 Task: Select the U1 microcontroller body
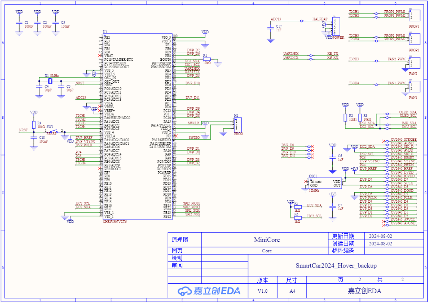point(137,126)
